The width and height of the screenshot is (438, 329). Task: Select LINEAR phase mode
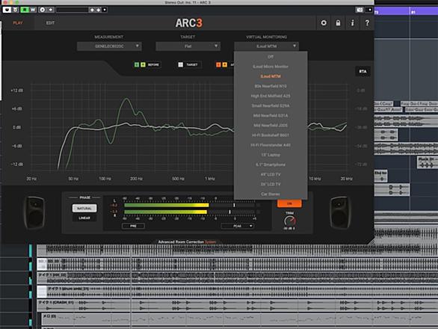pyautogui.click(x=84, y=218)
